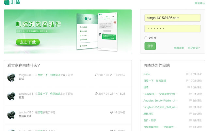The image size is (209, 131).
Task: Click the comment bubble icon beside 100条评论
Action: click(187, 81)
